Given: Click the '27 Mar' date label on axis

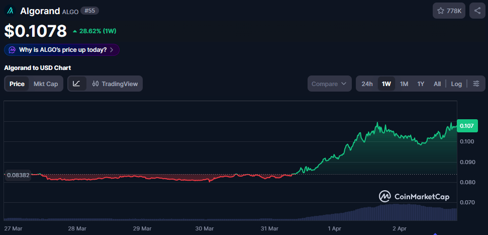Looking at the screenshot, I should (13, 228).
